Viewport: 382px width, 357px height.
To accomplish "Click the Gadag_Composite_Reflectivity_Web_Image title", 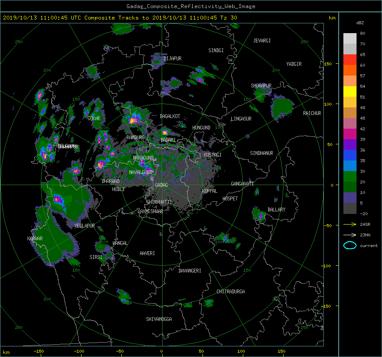I will point(191,6).
